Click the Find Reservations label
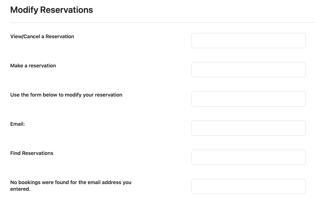Screen dimensions: 315x202 [32, 153]
